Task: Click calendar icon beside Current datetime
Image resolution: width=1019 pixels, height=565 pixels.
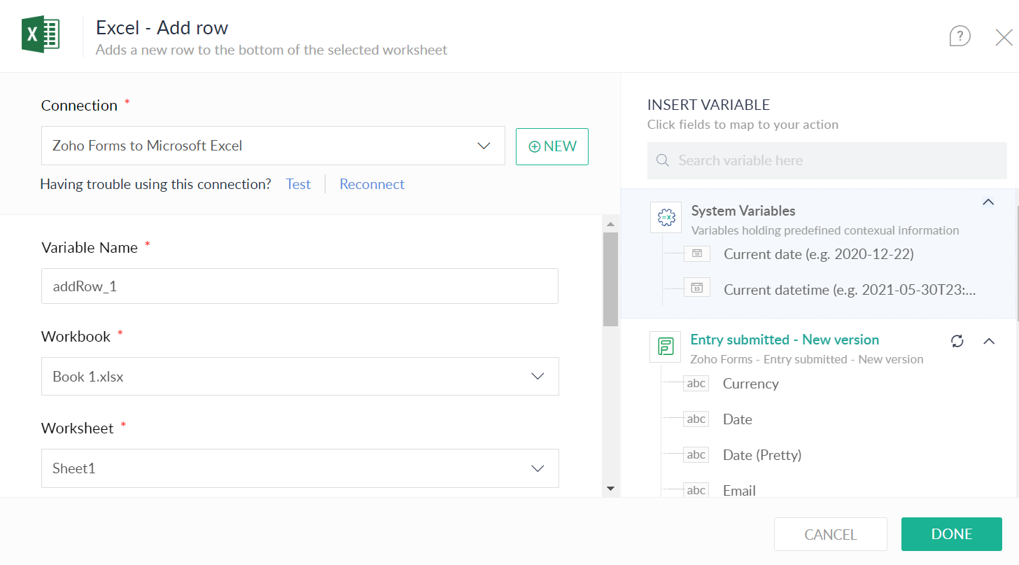Action: pos(697,287)
